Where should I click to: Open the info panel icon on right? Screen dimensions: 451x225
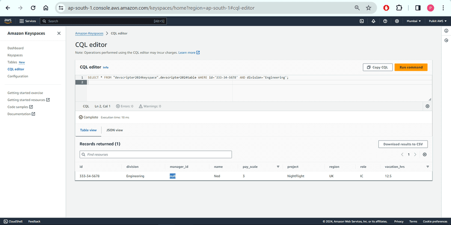[446, 31]
